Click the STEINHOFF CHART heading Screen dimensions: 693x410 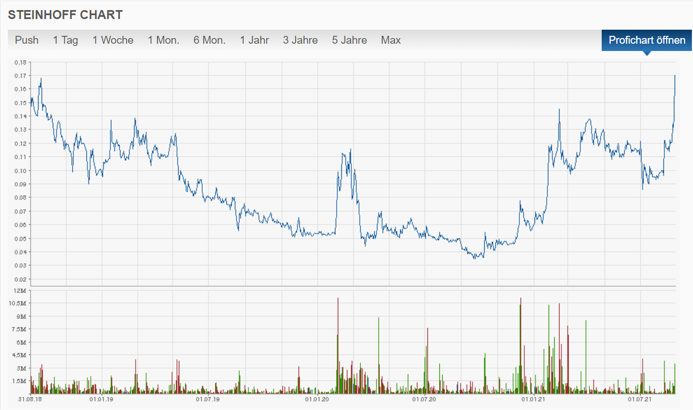66,15
